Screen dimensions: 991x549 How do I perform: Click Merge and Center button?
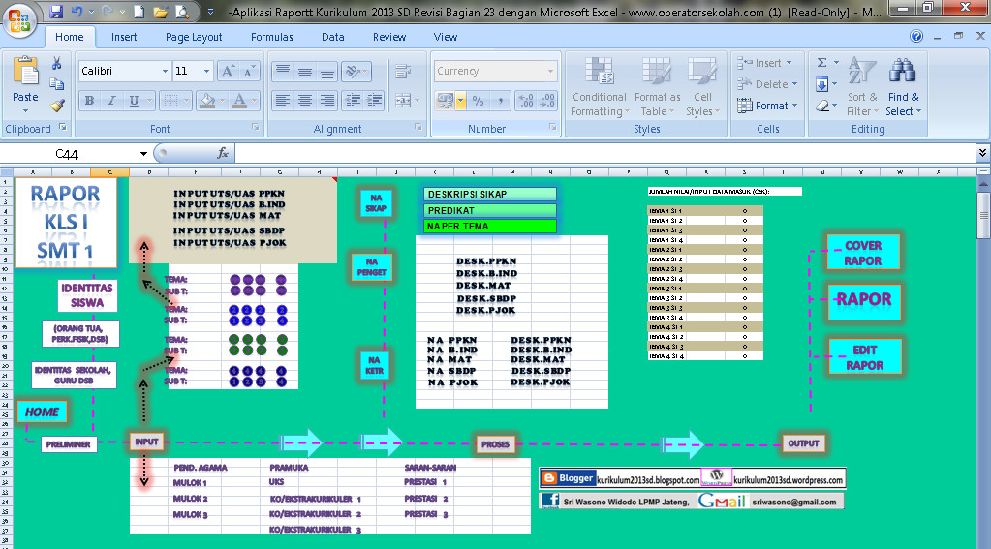[x=403, y=100]
